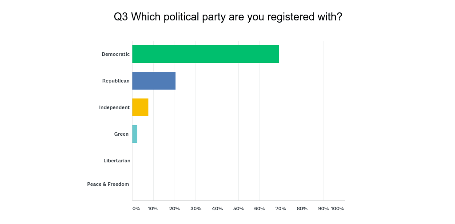The height and width of the screenshot is (224, 455).
Task: Select the Peace & Freedom label
Action: (108, 184)
